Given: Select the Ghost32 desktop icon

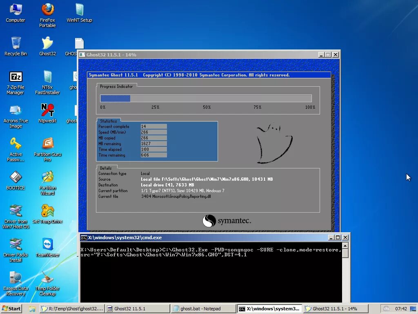Looking at the screenshot, I should [47, 46].
